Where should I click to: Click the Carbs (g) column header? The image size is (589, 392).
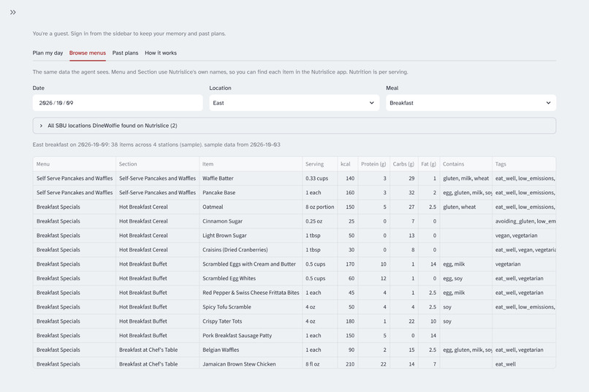[403, 164]
